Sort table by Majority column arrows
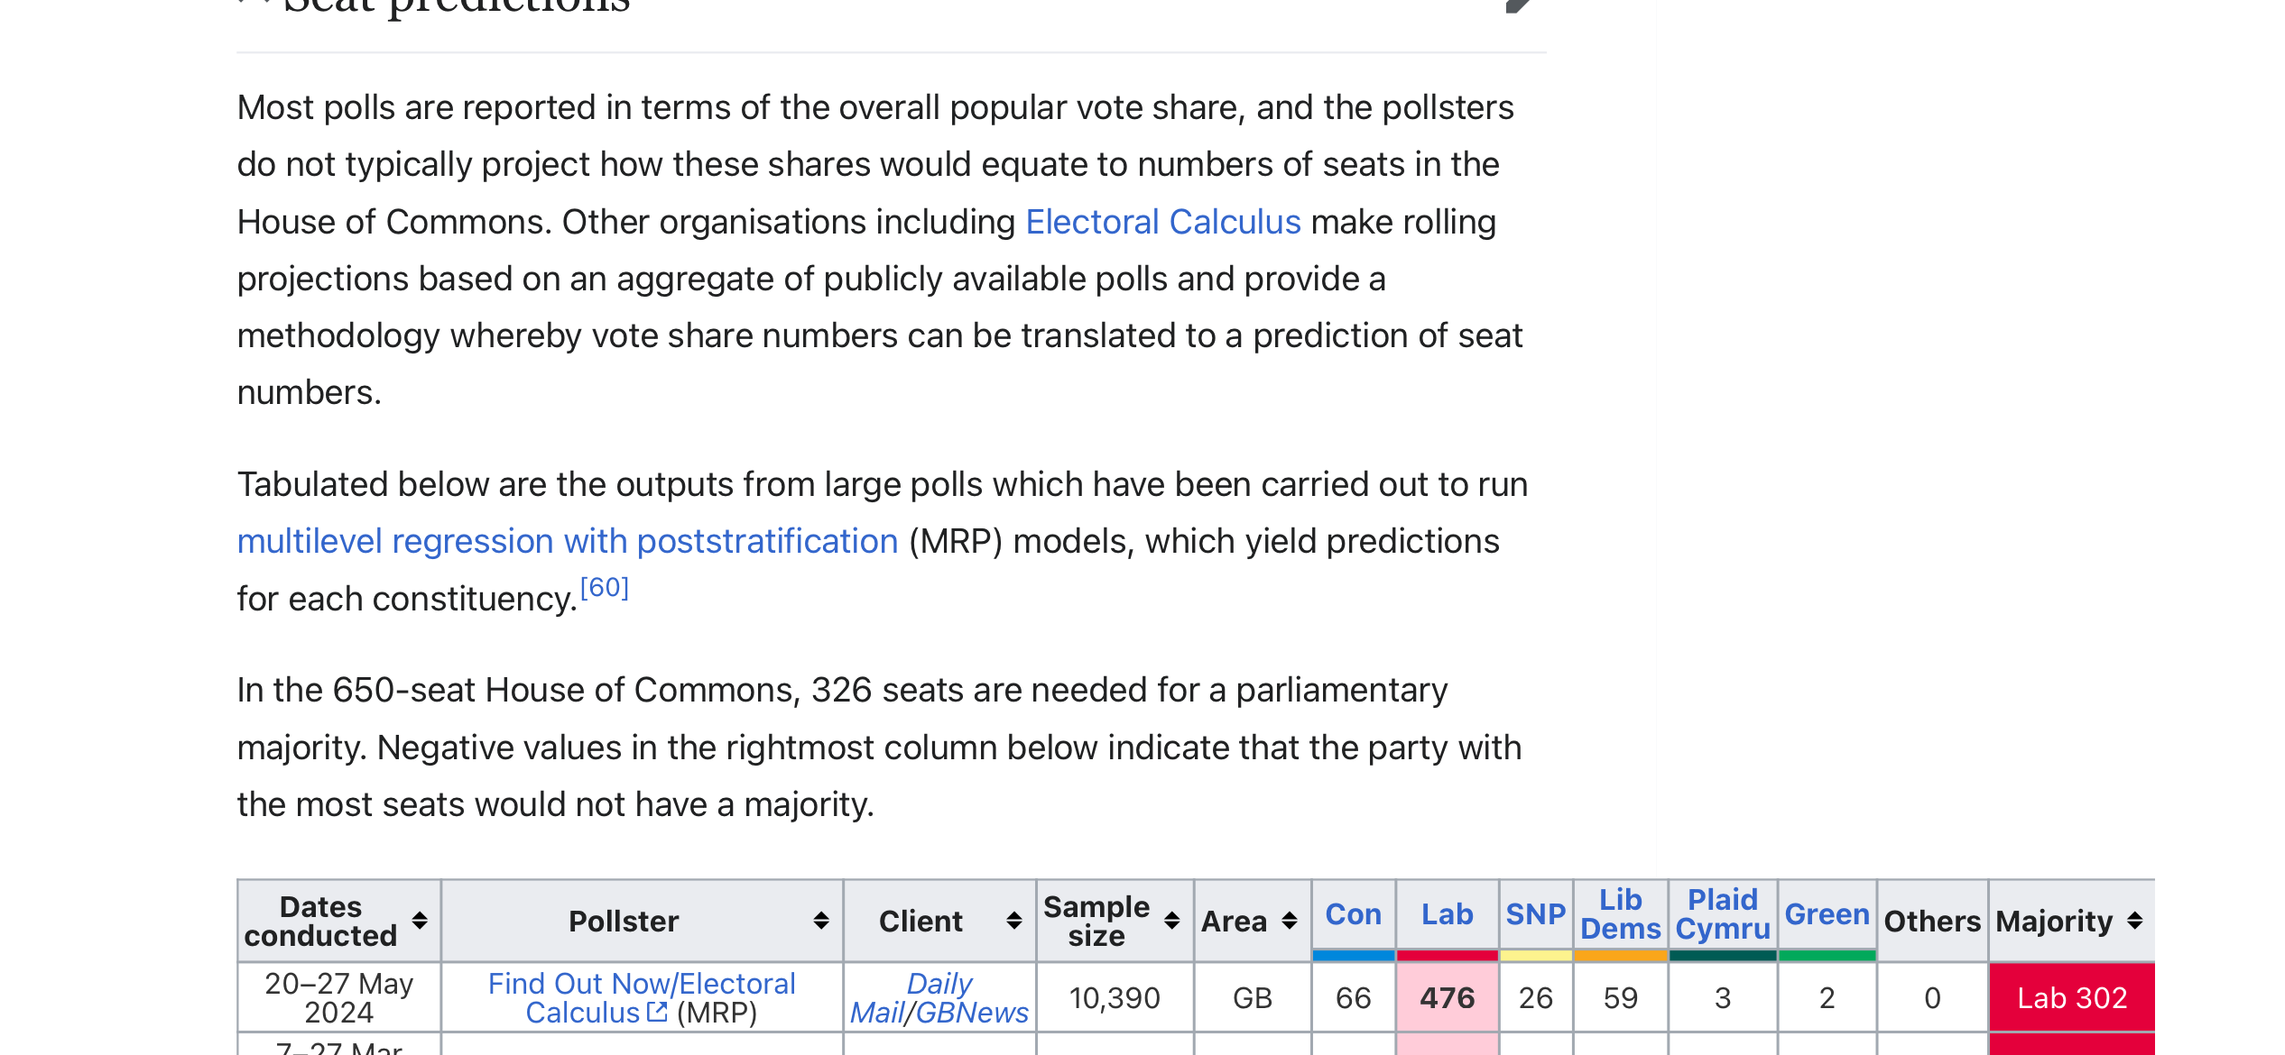 click(x=2135, y=921)
